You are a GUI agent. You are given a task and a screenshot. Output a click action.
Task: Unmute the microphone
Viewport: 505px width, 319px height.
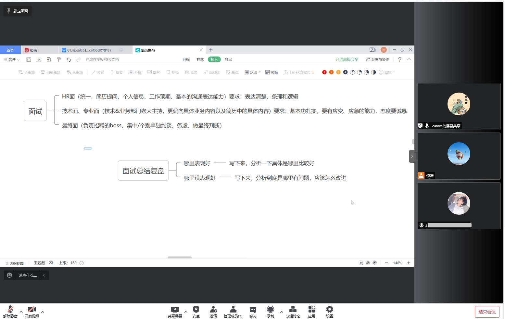click(10, 310)
